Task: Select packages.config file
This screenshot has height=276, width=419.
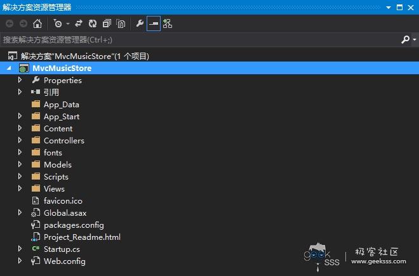Action: coord(74,225)
